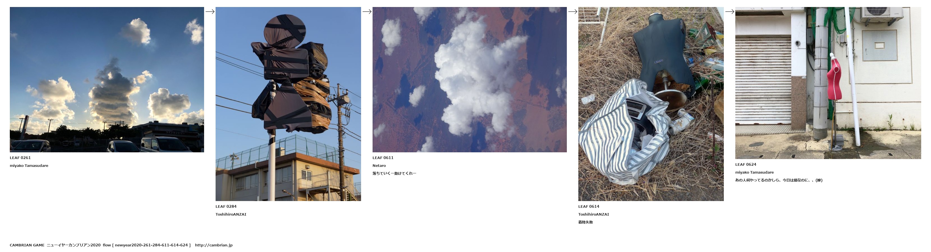Click miyako Tamasudare under LEAF 0624
Image resolution: width=931 pixels, height=252 pixels.
point(754,172)
